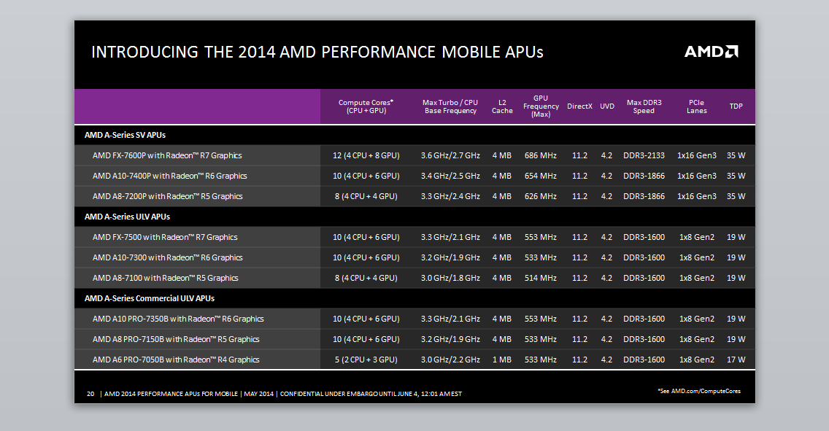Select 'AMD A8 PRO-7150B with Radeon R5 Graphics'

176,339
